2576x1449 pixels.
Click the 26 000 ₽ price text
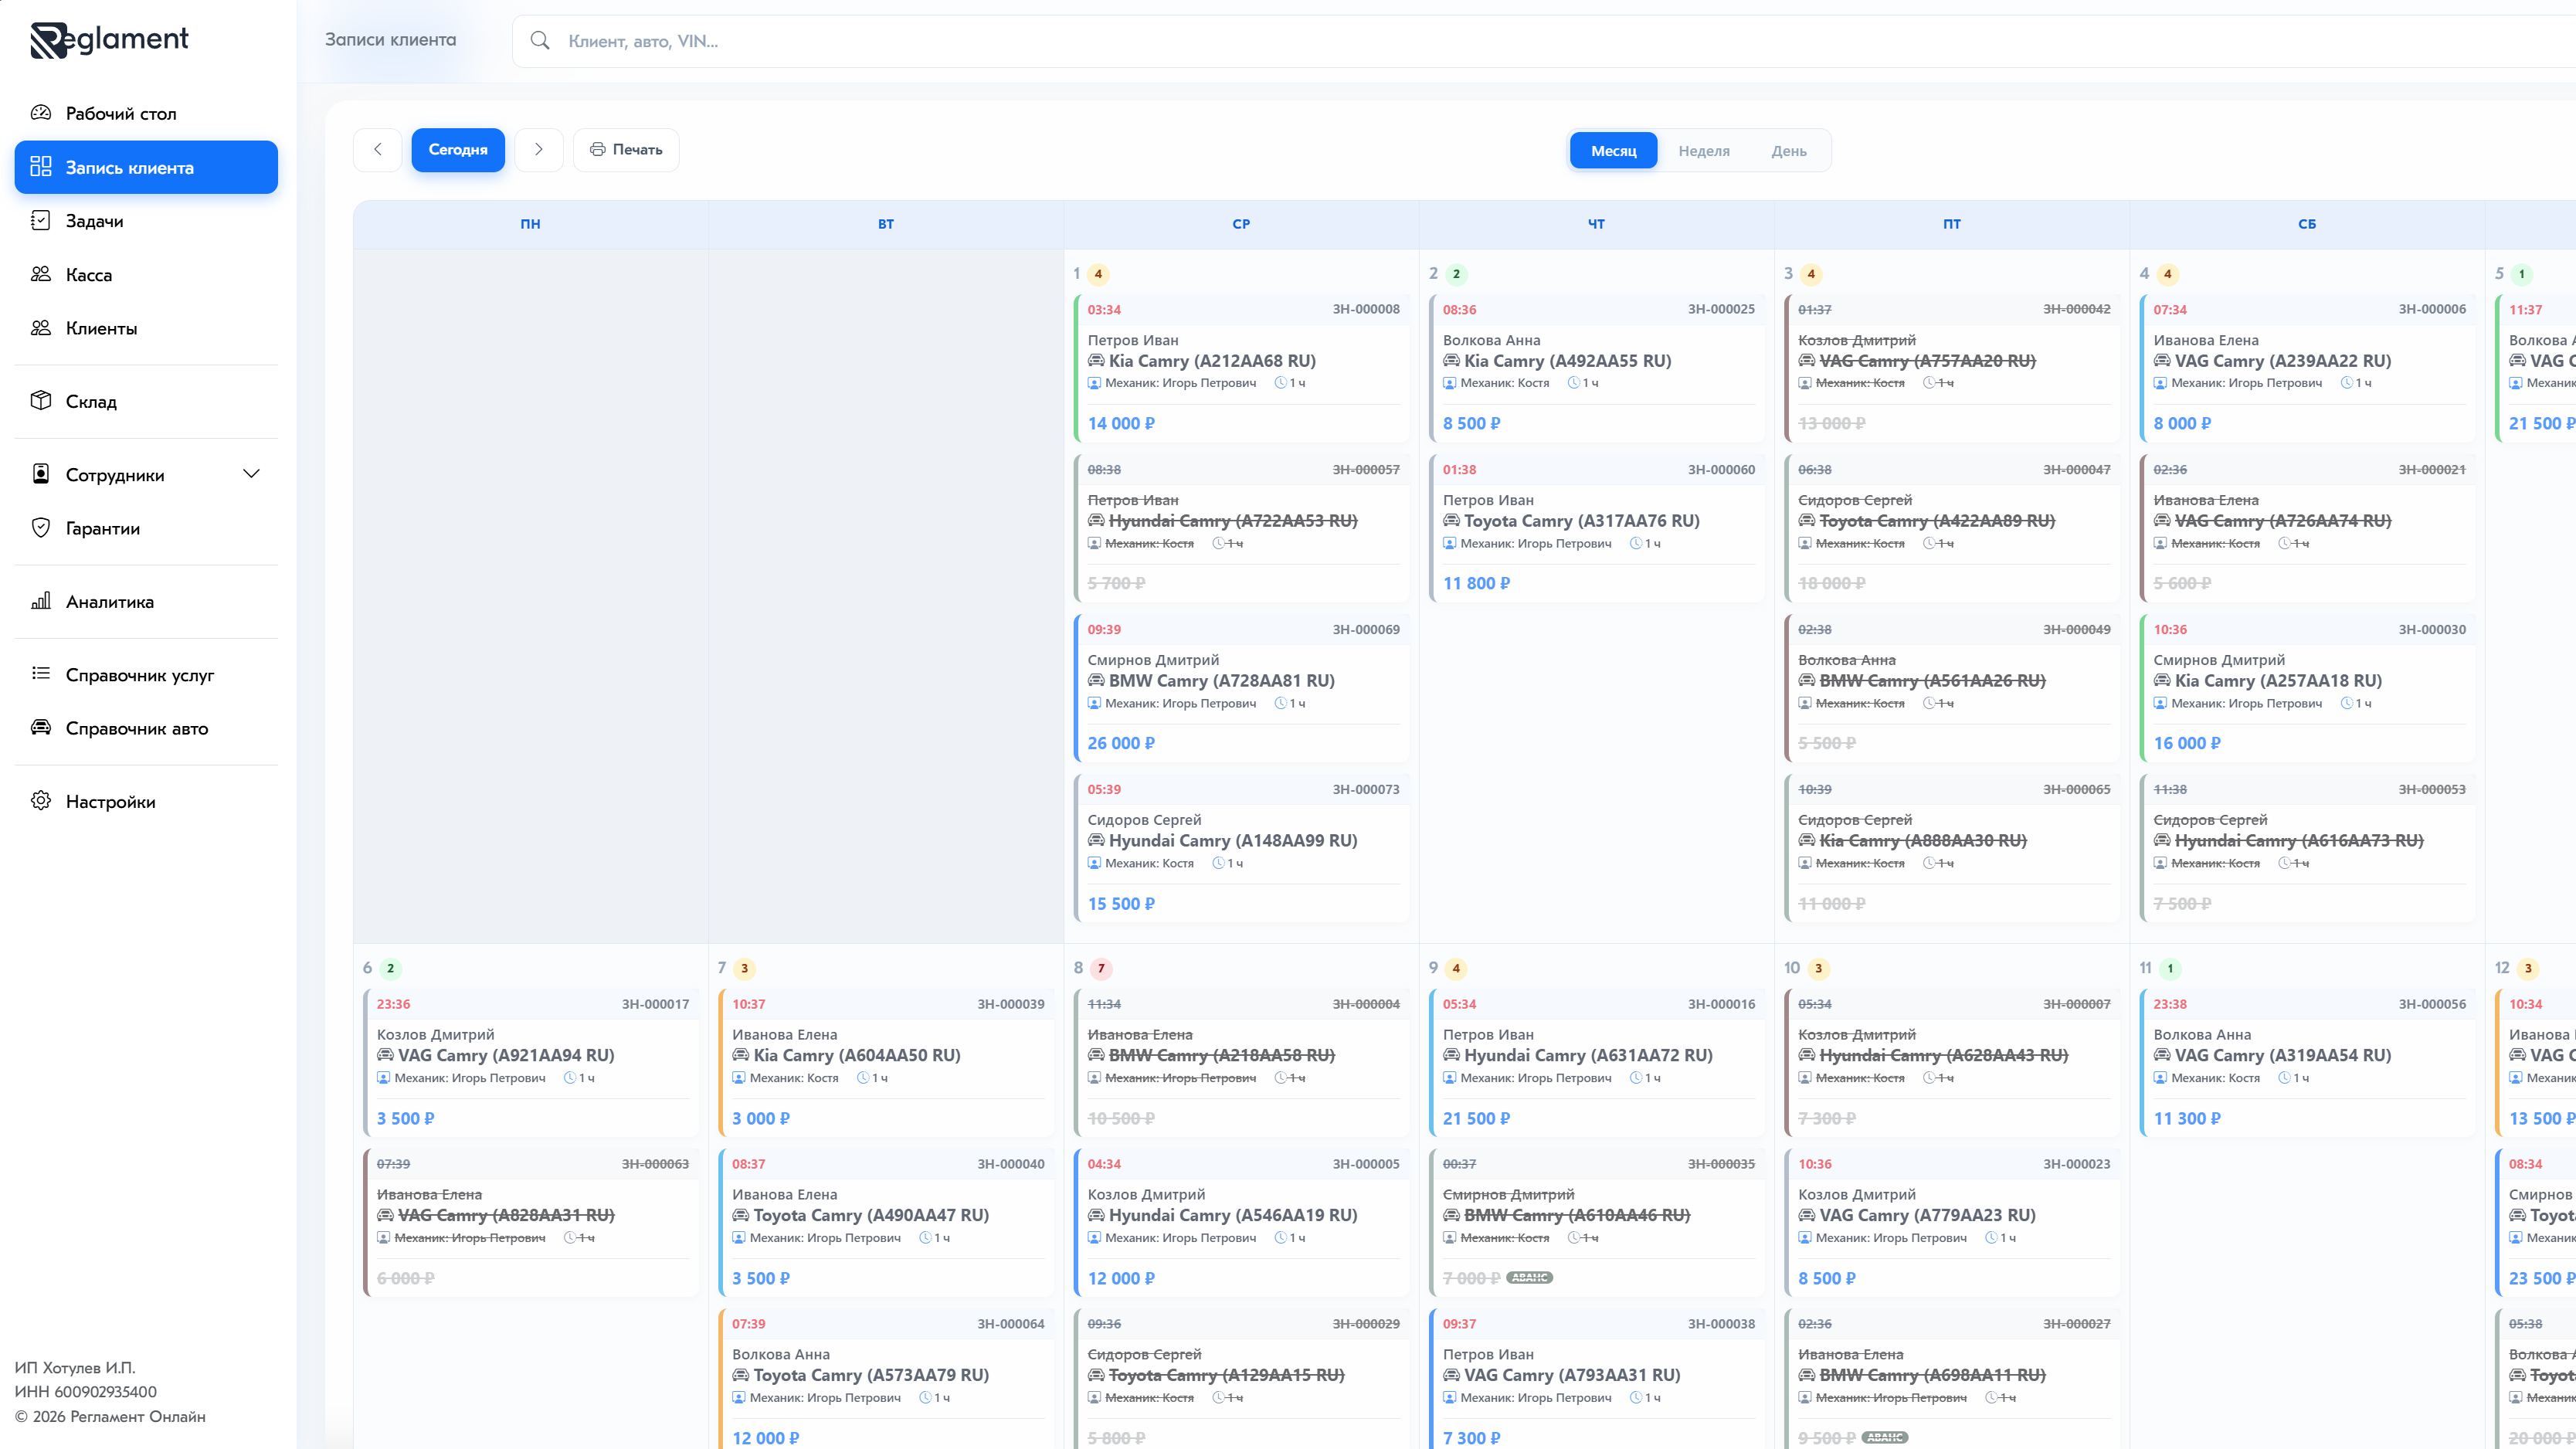[1121, 744]
